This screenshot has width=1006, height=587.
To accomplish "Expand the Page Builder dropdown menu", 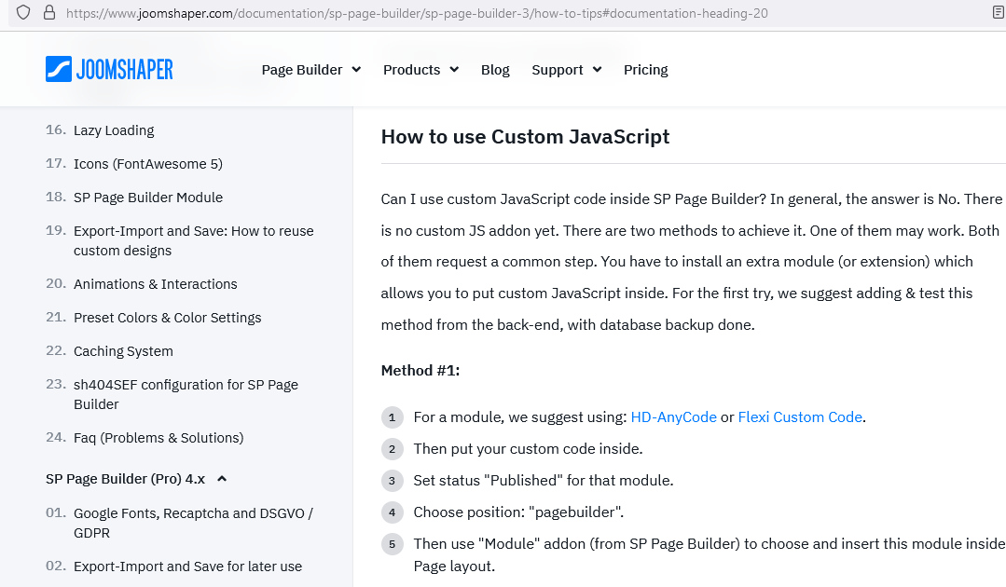I will (x=310, y=70).
